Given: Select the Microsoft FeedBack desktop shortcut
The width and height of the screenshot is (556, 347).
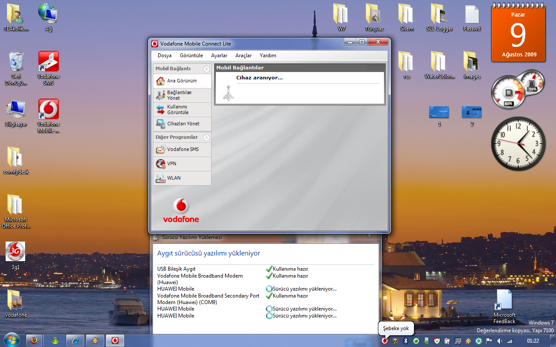Looking at the screenshot, I should click(x=504, y=307).
